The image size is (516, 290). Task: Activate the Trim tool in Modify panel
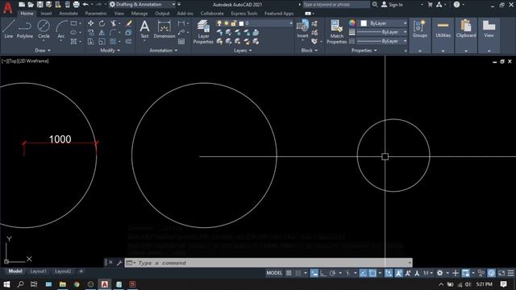113,23
